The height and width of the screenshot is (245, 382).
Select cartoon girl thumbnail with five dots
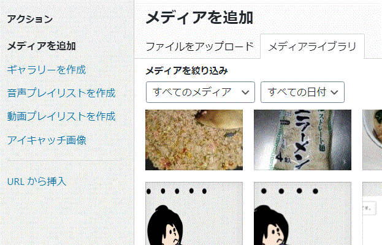194,213
